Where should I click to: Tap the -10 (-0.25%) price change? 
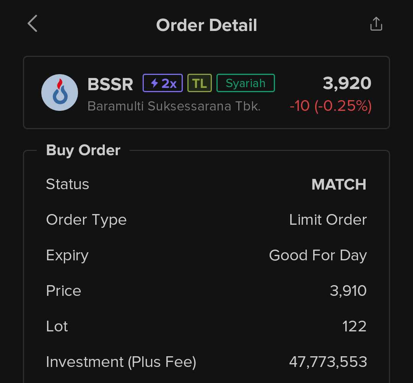330,106
